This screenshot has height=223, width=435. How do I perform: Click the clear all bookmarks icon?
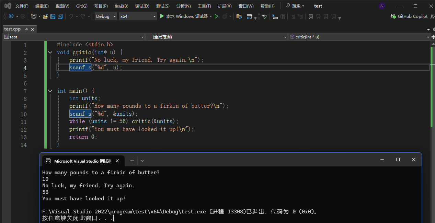pyautogui.click(x=334, y=16)
